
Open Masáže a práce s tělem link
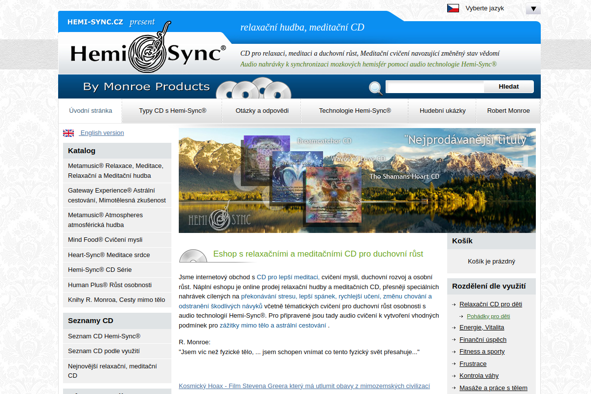[493, 388]
